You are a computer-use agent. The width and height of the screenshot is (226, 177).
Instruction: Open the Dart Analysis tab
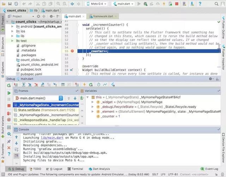(x=99, y=169)
